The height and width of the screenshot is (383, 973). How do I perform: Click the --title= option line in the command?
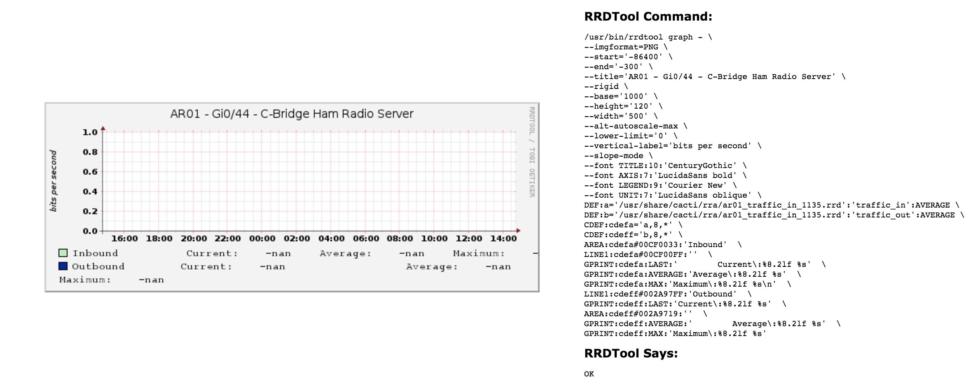pyautogui.click(x=715, y=77)
